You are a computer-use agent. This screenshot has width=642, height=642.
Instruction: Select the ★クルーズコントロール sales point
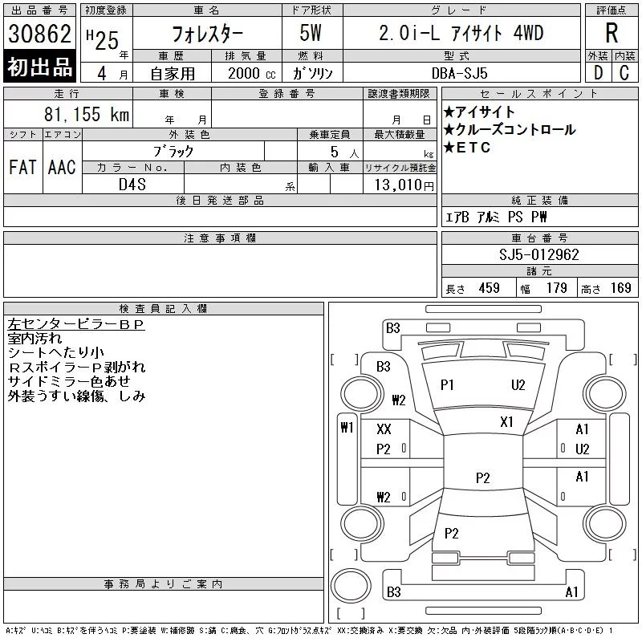[509, 130]
